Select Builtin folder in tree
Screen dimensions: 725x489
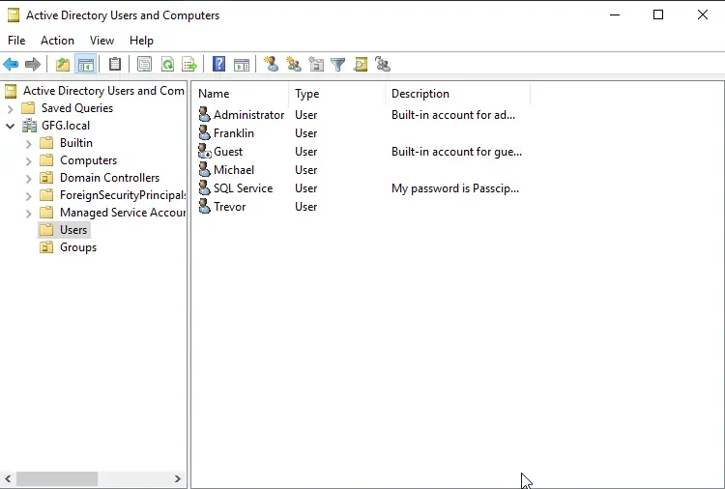pyautogui.click(x=76, y=143)
